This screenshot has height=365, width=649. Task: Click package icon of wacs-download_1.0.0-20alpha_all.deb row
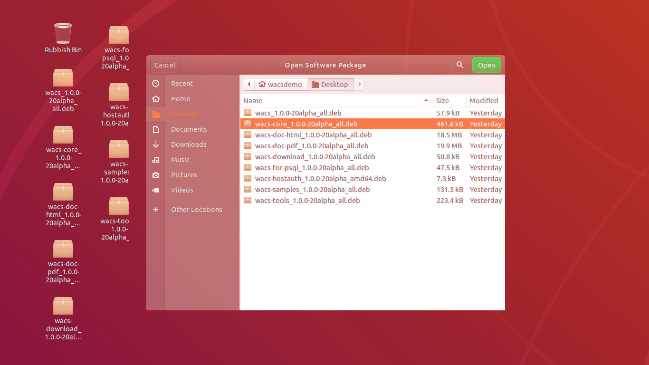tap(247, 157)
